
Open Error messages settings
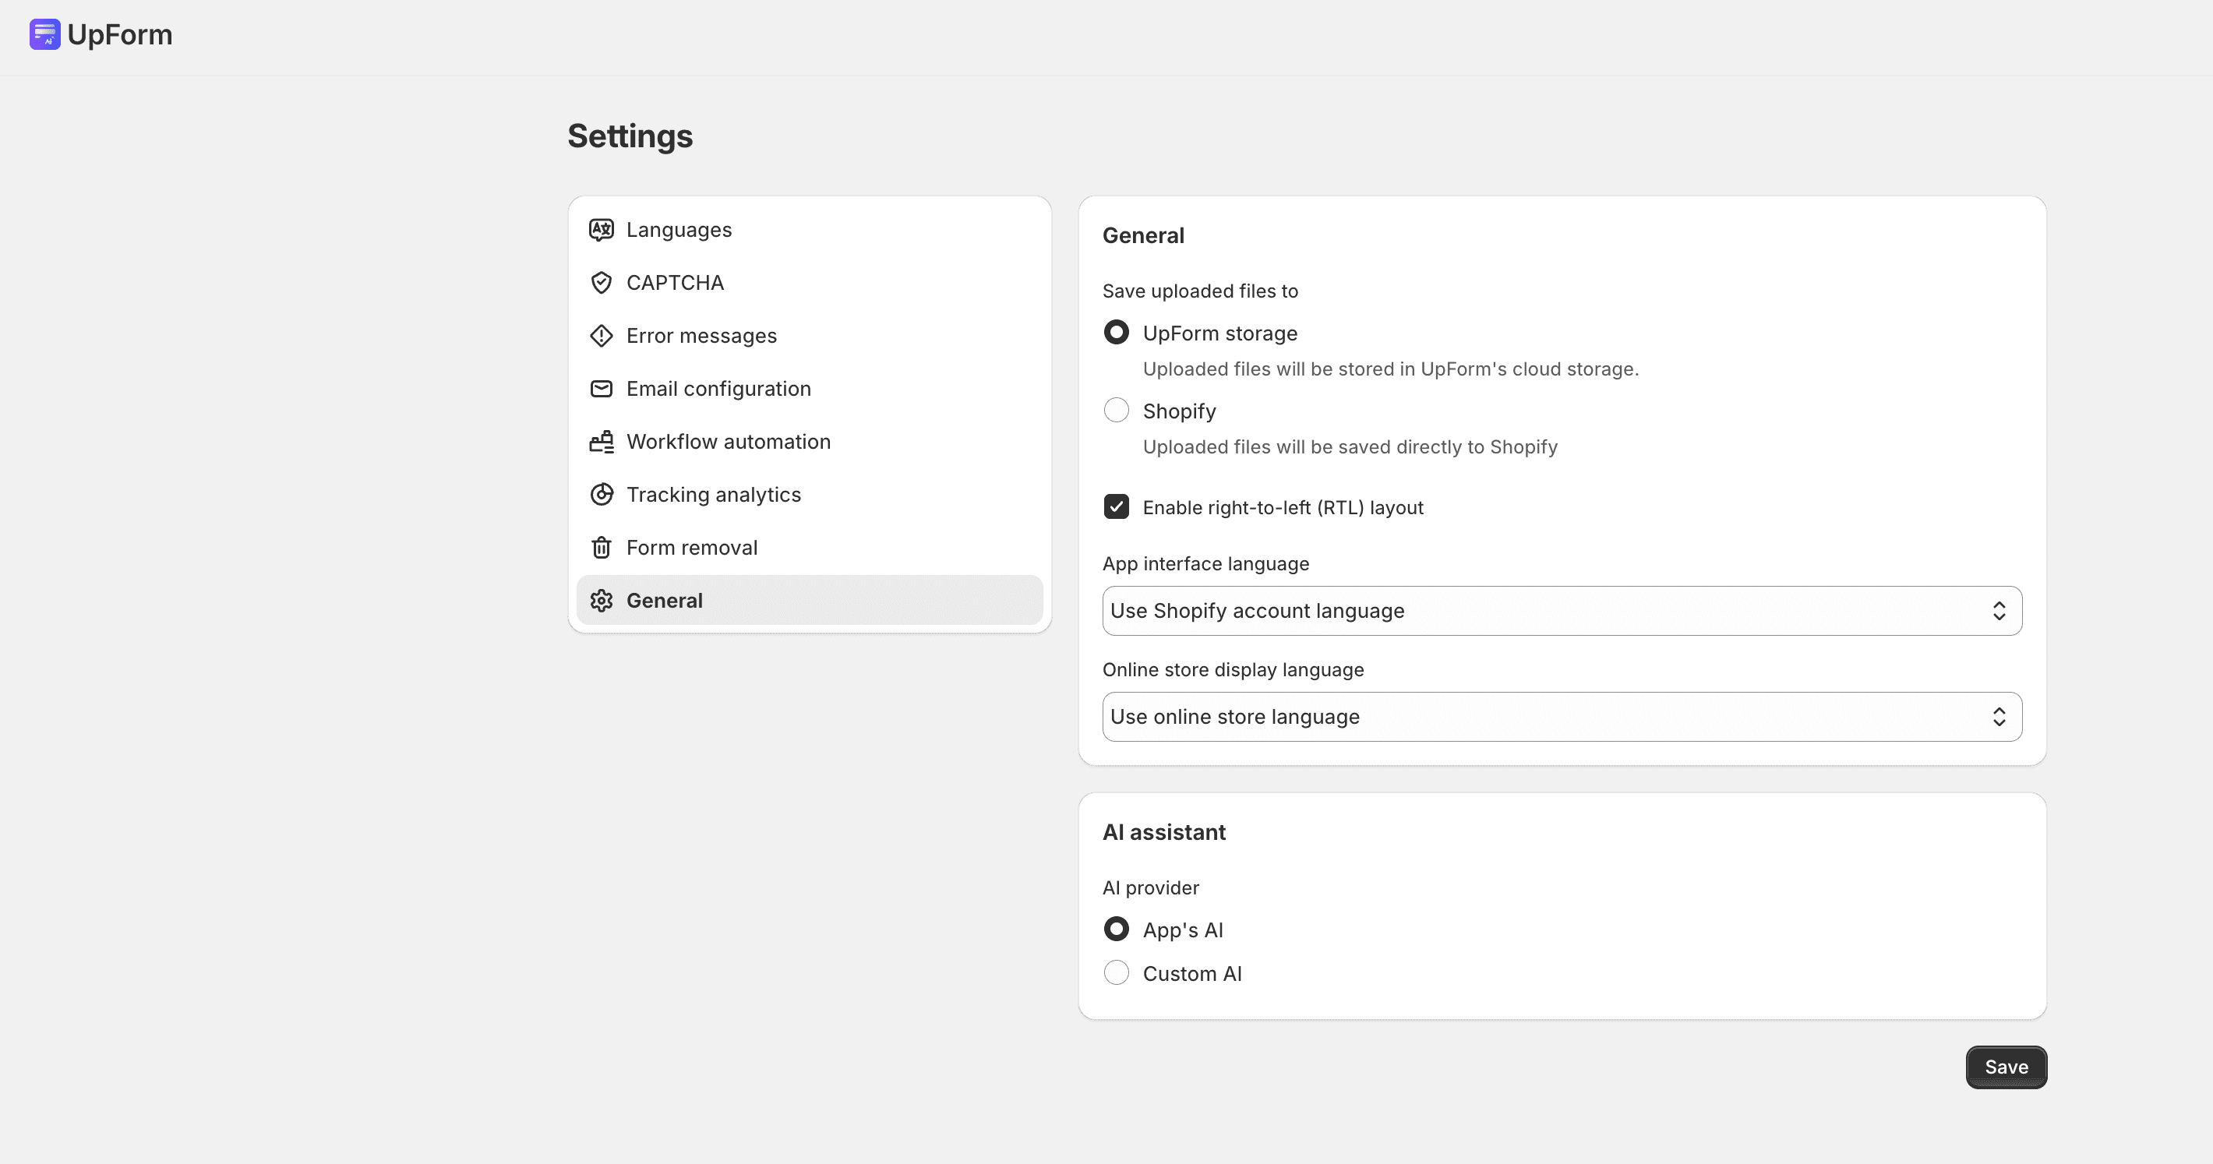click(x=810, y=336)
